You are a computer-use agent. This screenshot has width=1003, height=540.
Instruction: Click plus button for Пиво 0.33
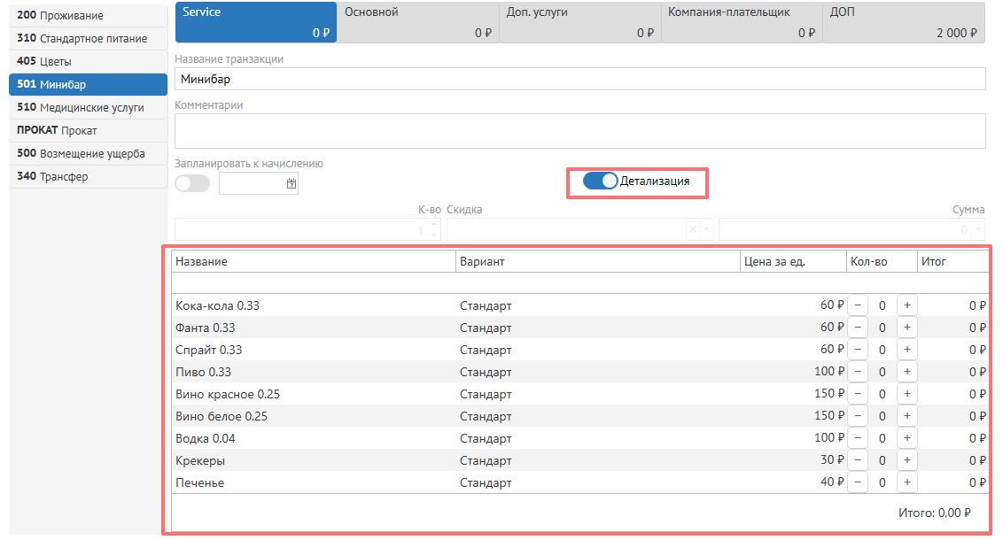[x=906, y=372]
